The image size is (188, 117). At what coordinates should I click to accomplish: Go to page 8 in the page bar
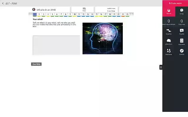[66, 14]
